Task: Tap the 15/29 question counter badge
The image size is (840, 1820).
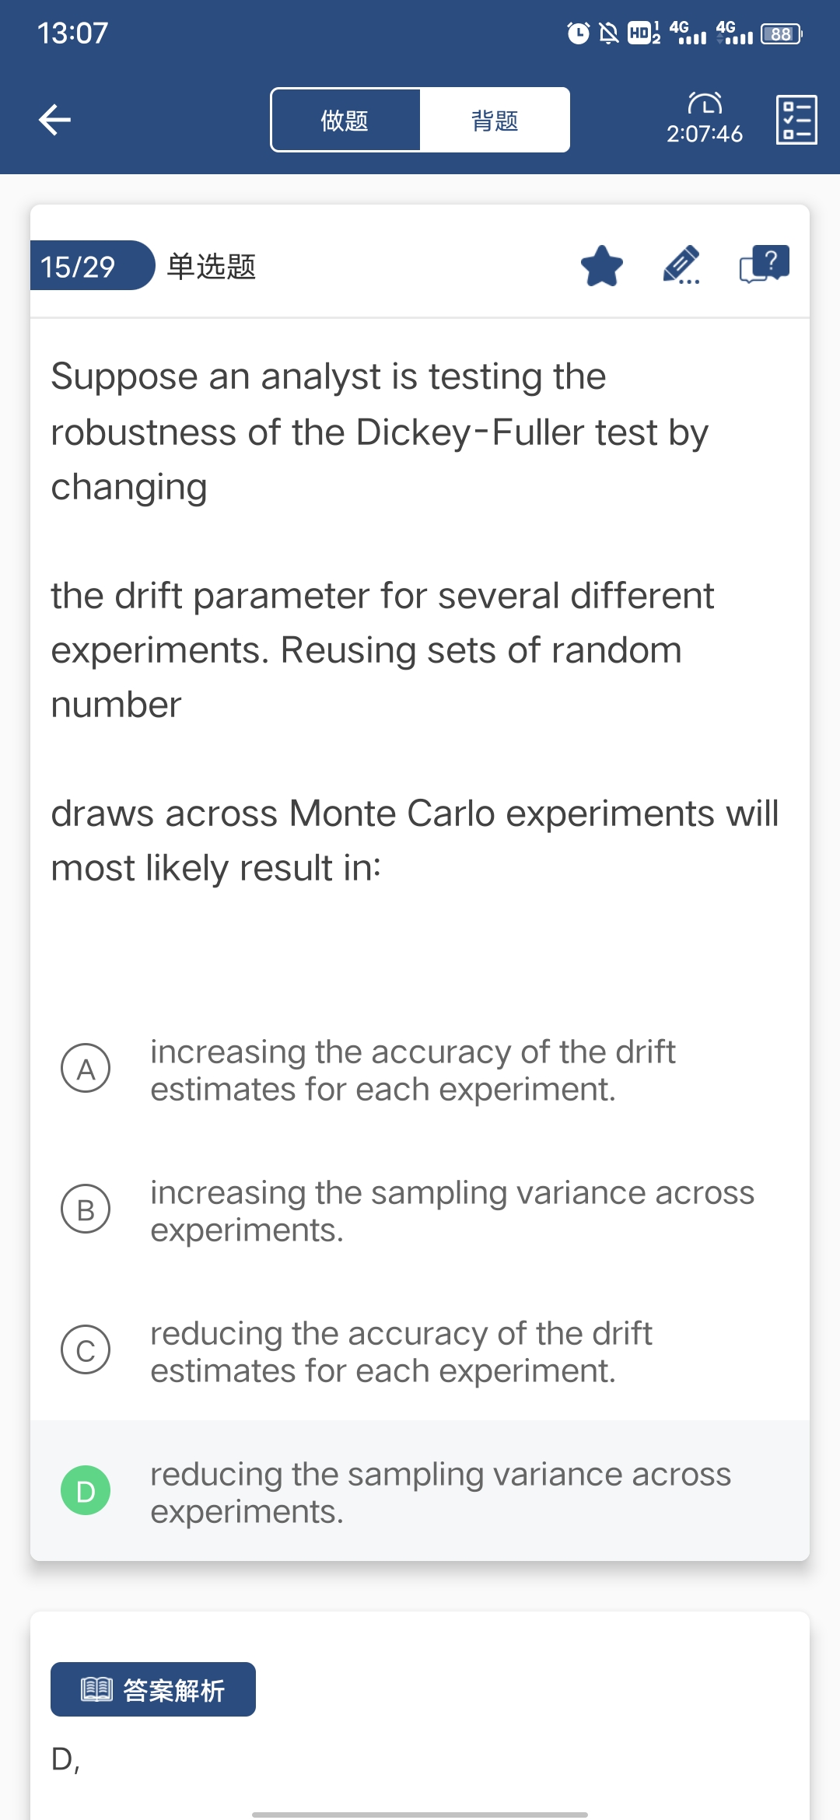Action: (x=86, y=266)
